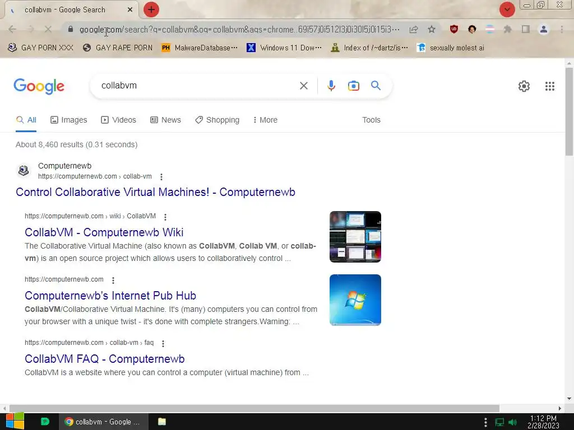Switch to the News tab
Viewport: 574px width, 430px height.
[165, 120]
